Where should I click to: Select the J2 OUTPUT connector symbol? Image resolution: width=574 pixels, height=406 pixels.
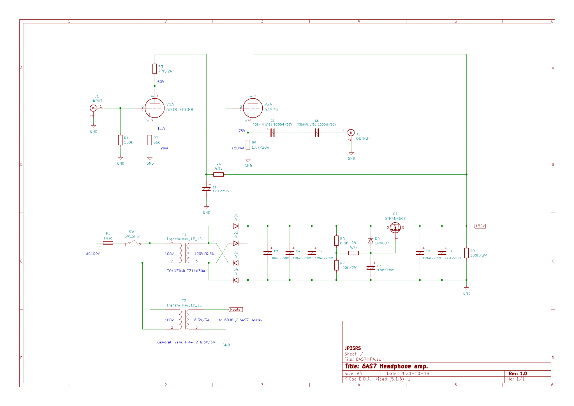[351, 133]
